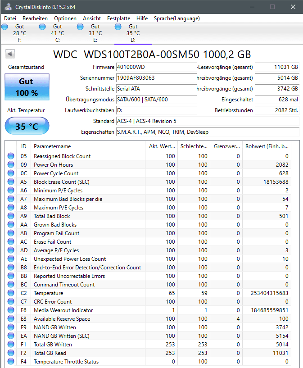This screenshot has height=368, width=303.
Task: Click status orb of Total Bad Block row
Action: (x=11, y=216)
